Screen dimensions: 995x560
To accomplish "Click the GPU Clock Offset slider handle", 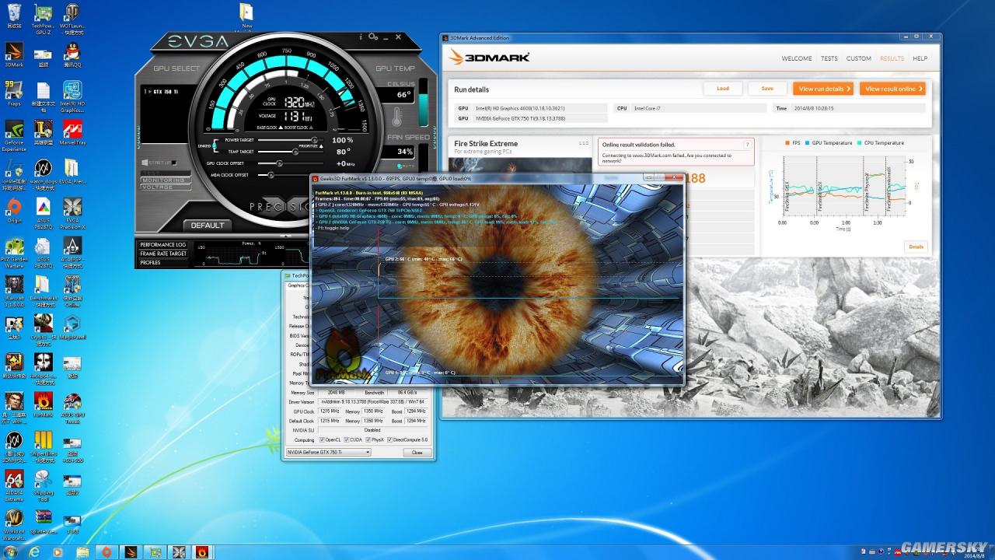I will click(279, 163).
